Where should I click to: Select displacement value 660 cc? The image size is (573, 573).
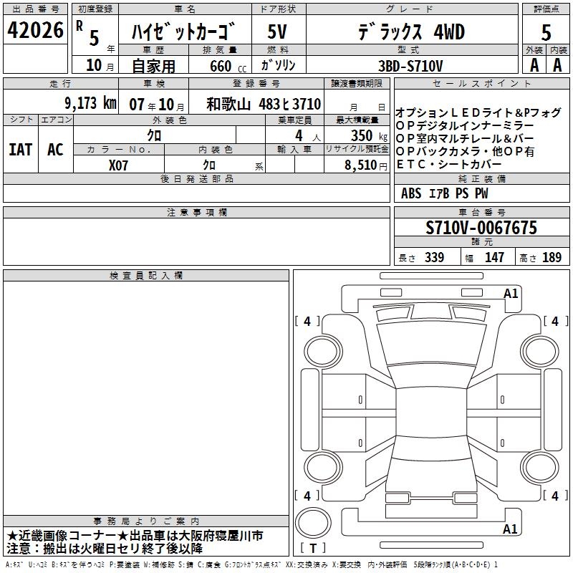tap(228, 66)
